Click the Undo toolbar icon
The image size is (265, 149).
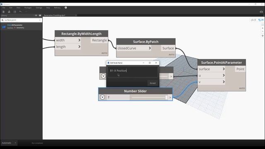(20, 12)
